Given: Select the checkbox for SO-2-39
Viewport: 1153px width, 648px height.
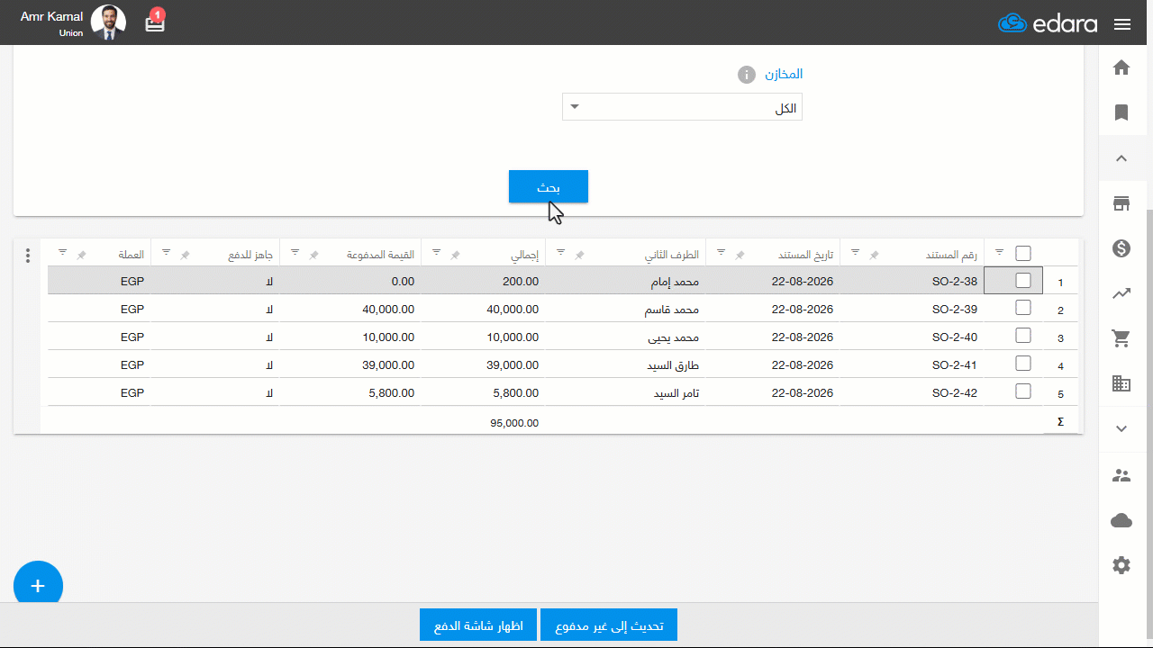Looking at the screenshot, I should 1023,308.
